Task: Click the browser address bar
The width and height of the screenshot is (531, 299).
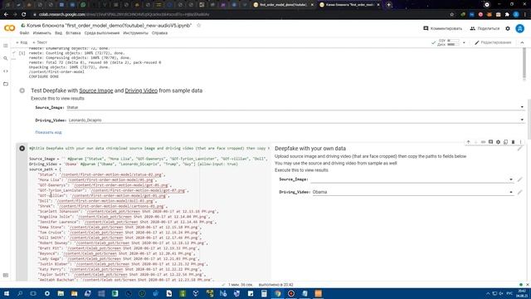Action: point(237,15)
